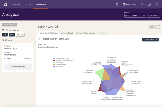Set the Max. Rating field
The width and height of the screenshot is (162, 107).
pos(28,59)
